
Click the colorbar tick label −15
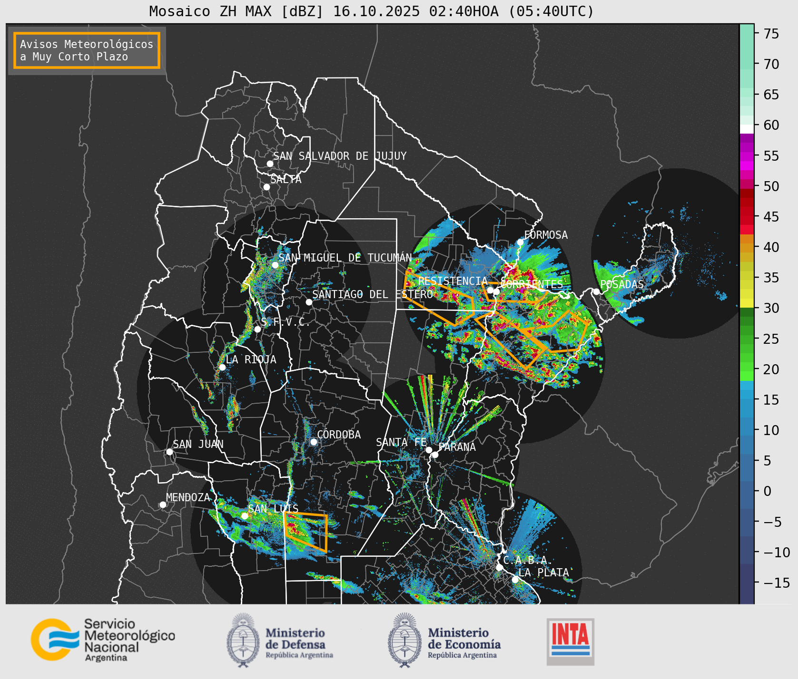click(x=777, y=582)
